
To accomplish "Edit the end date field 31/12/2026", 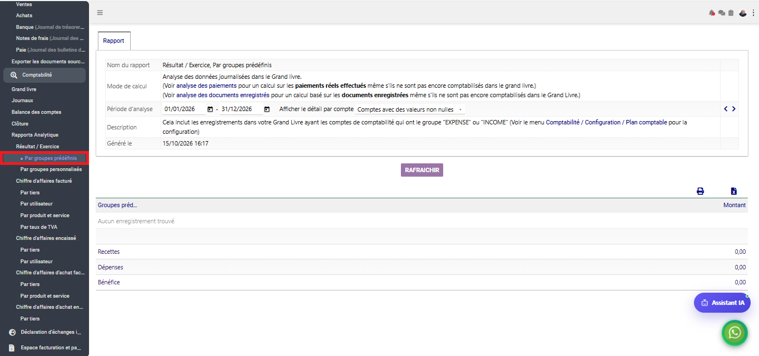I will pyautogui.click(x=242, y=109).
